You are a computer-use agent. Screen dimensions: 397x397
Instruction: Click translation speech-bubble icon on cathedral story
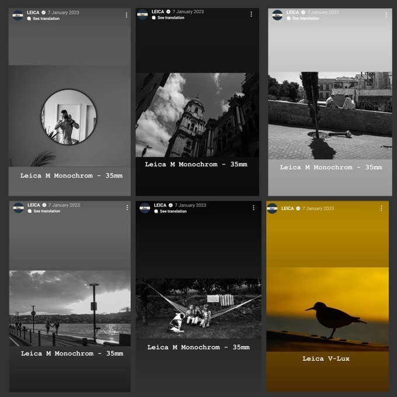tap(154, 18)
